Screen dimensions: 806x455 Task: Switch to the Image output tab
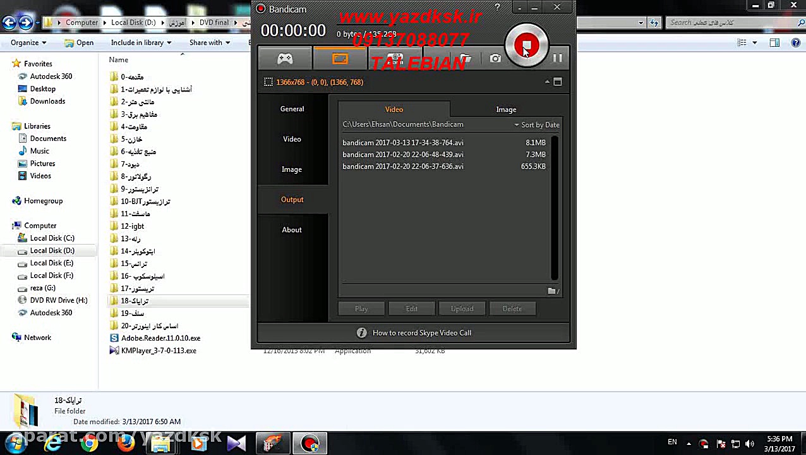(x=506, y=109)
